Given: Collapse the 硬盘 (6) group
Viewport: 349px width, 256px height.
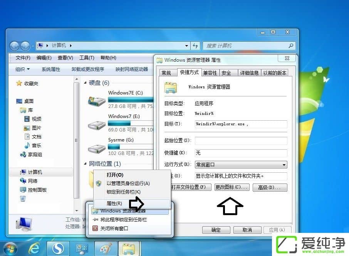Looking at the screenshot, I should 85,83.
